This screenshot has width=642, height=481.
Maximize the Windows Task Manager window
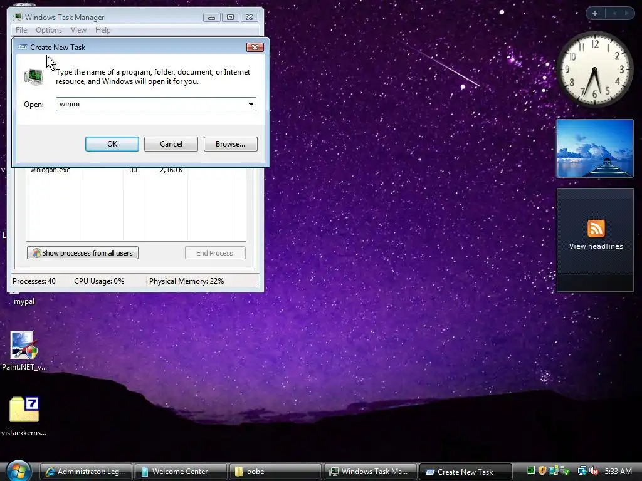pos(230,17)
